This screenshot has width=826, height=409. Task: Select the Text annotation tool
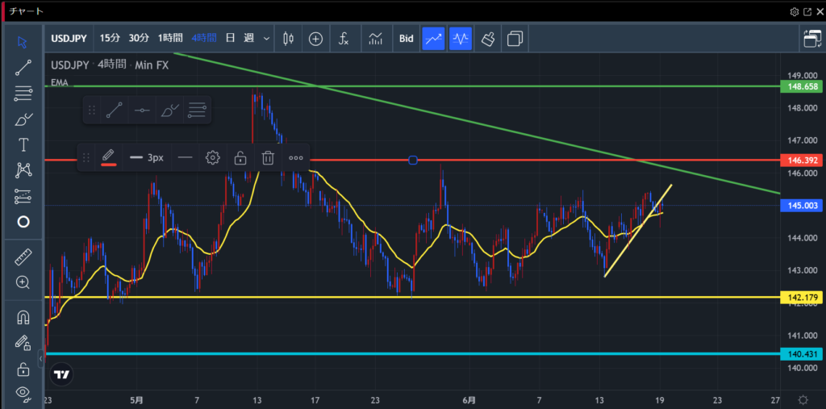click(23, 145)
